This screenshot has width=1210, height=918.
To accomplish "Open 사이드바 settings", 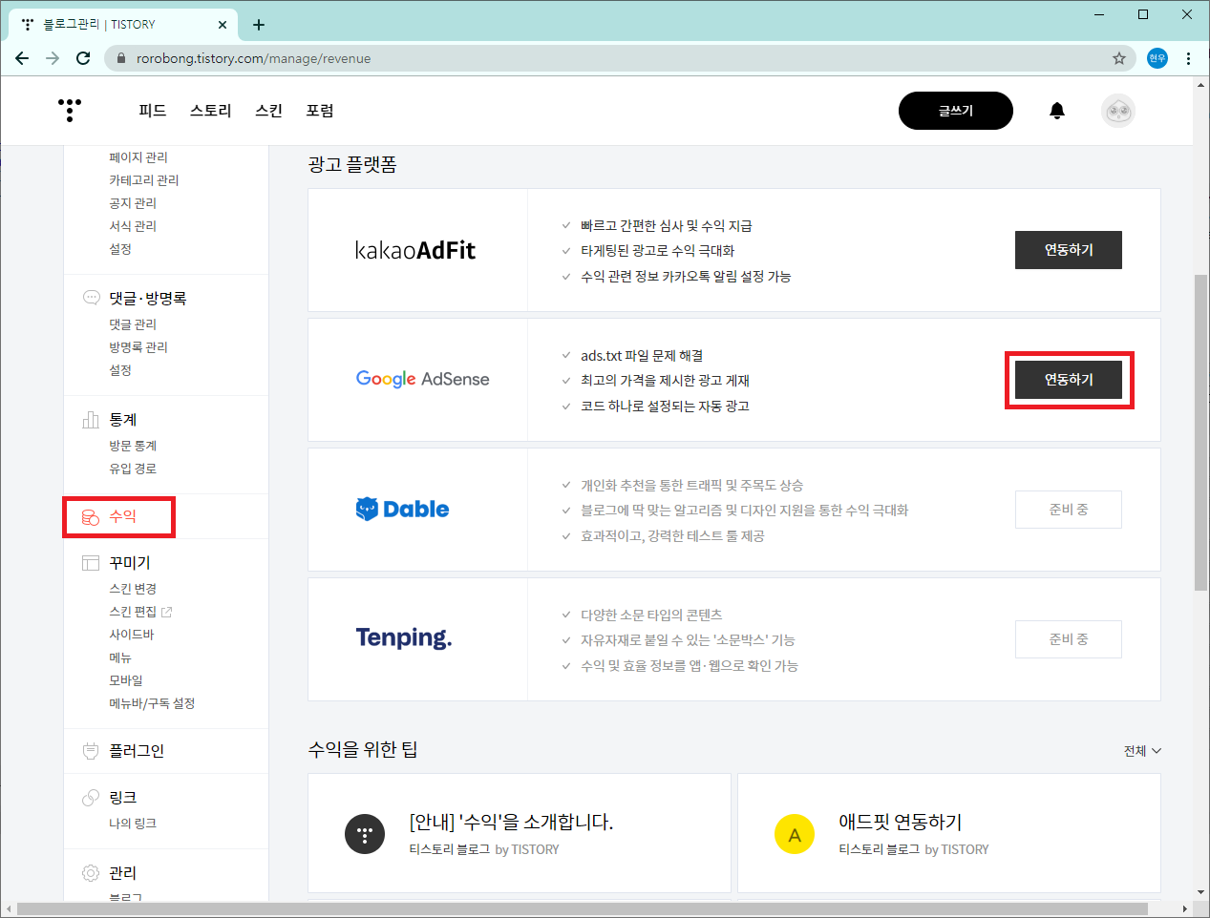I will [x=132, y=635].
